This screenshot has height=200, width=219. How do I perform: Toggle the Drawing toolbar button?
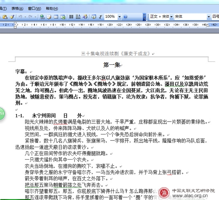click(85, 17)
